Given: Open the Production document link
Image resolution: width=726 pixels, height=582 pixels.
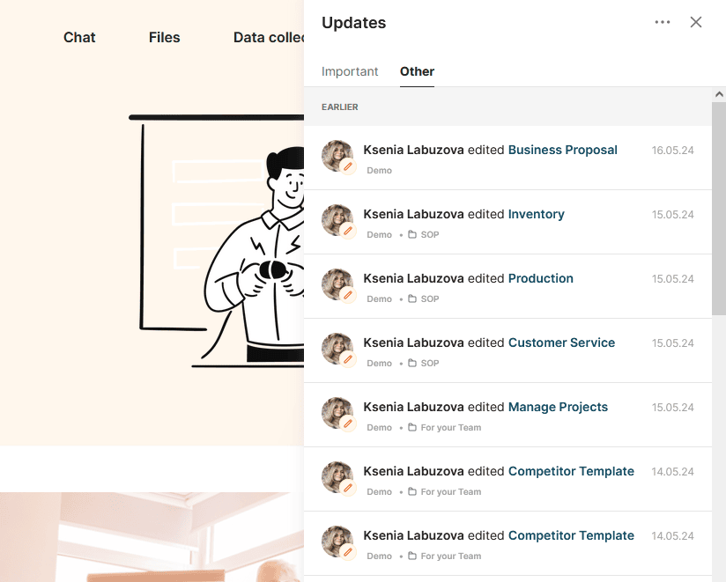Looking at the screenshot, I should [540, 278].
